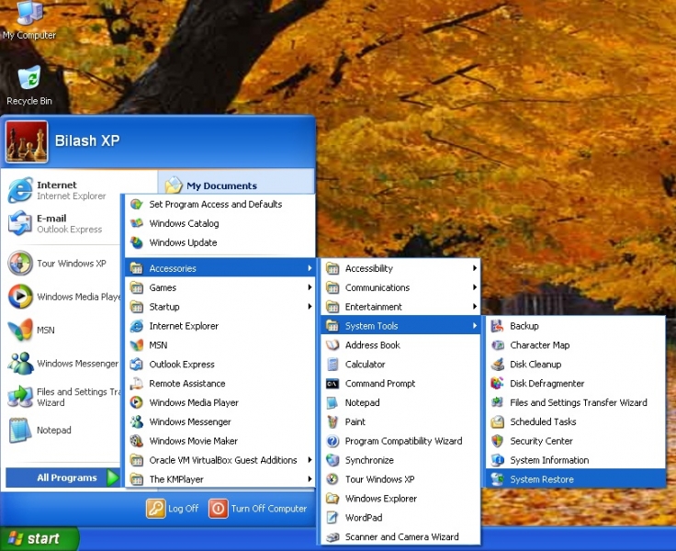Select Scheduled Tasks menu item
The height and width of the screenshot is (551, 676).
point(543,422)
